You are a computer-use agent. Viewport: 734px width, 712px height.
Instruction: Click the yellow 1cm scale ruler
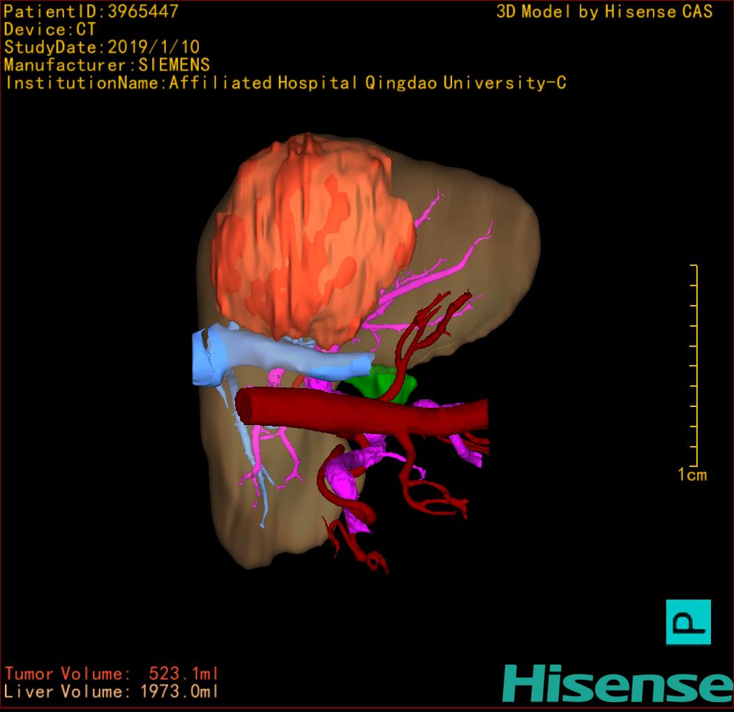pos(694,366)
